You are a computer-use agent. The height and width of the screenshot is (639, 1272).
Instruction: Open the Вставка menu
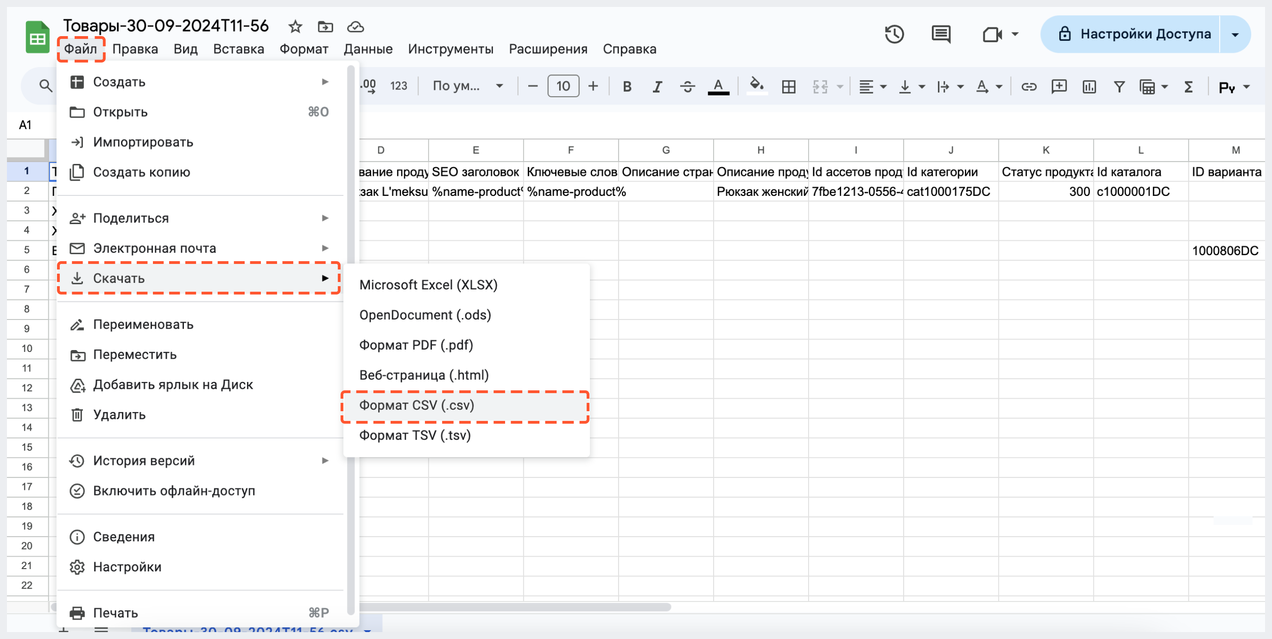[x=239, y=49]
